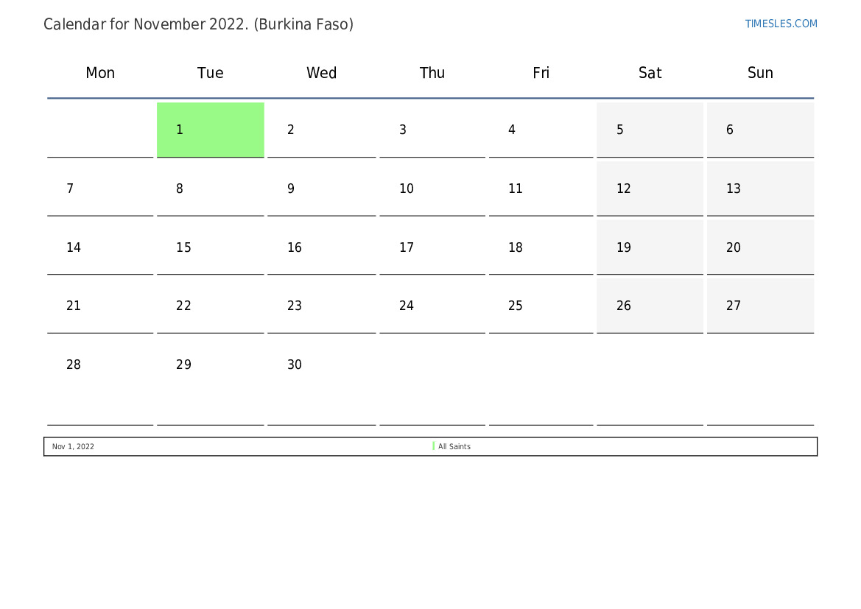
Task: Choose Saturday November 19
Action: click(650, 247)
